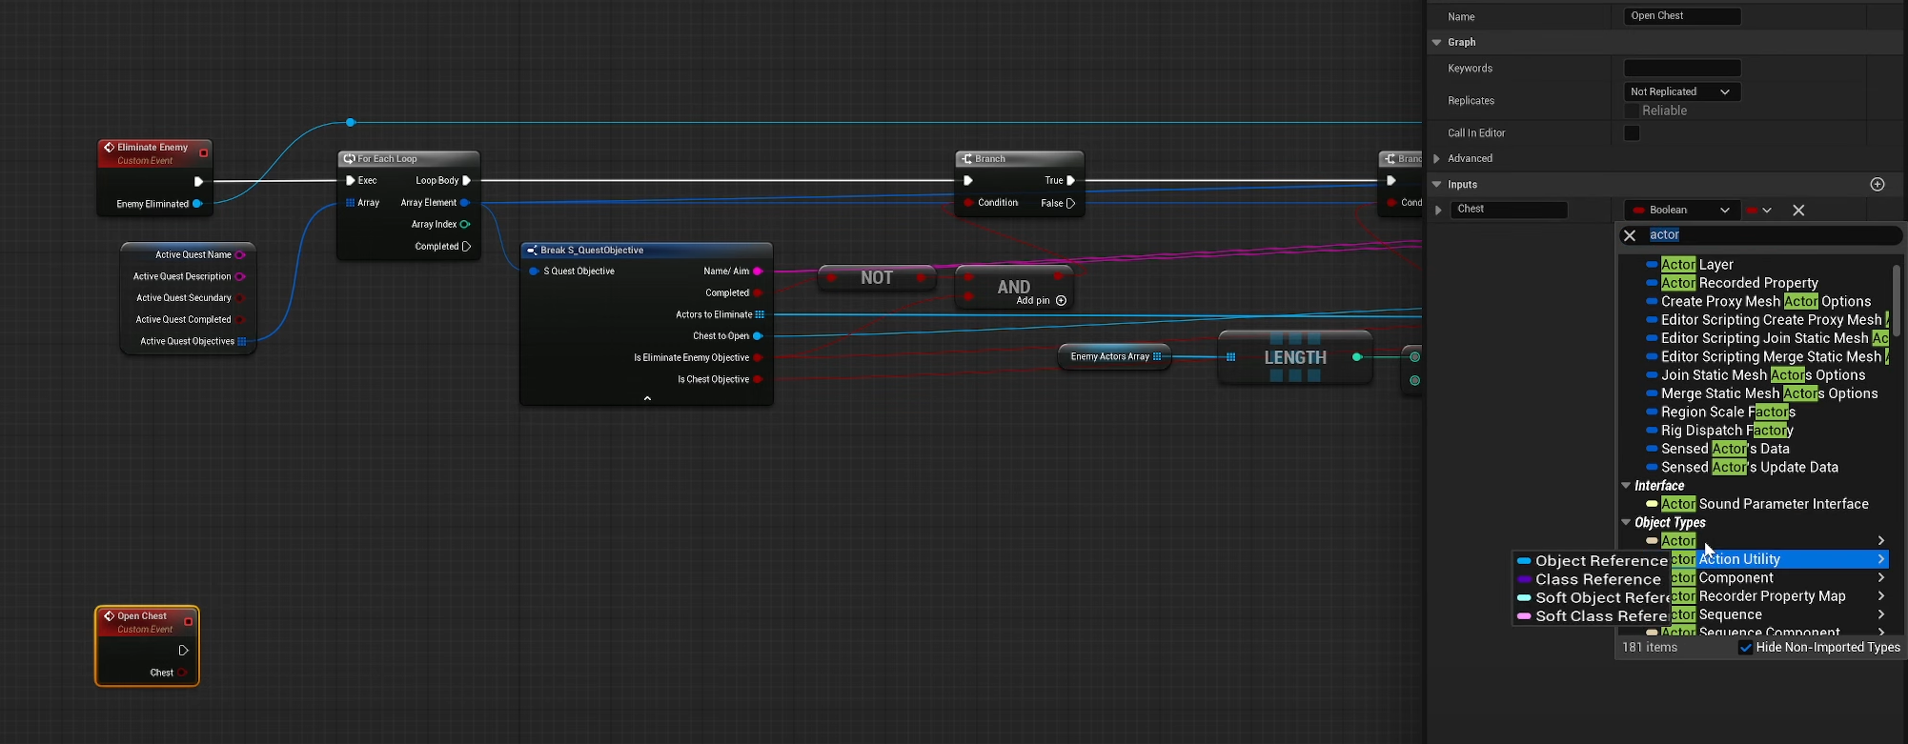
Task: Click the Eliminate Enemy event delegate pin
Action: (x=203, y=152)
